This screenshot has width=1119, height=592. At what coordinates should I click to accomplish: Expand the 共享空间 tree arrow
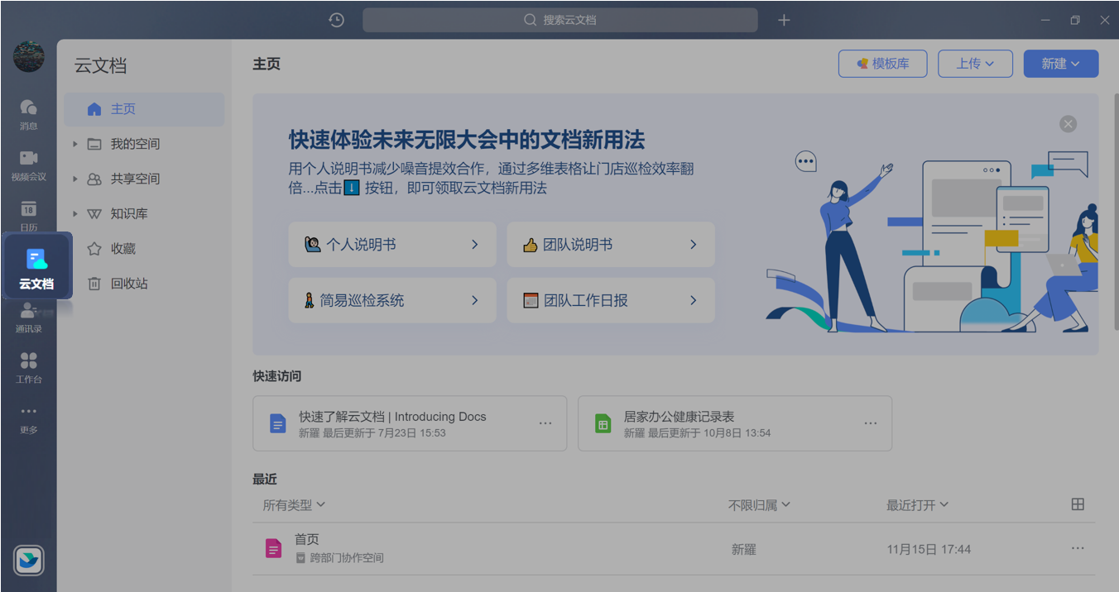[x=74, y=179]
